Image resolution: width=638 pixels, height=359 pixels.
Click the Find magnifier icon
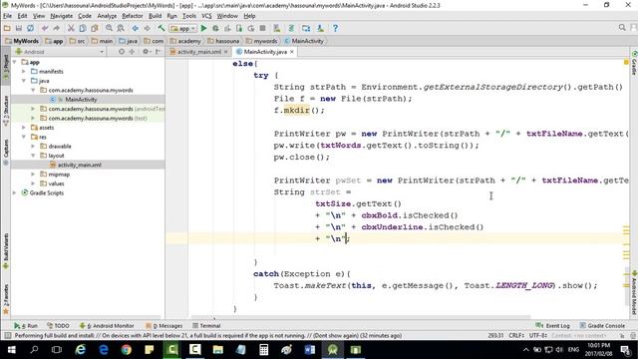click(x=109, y=28)
